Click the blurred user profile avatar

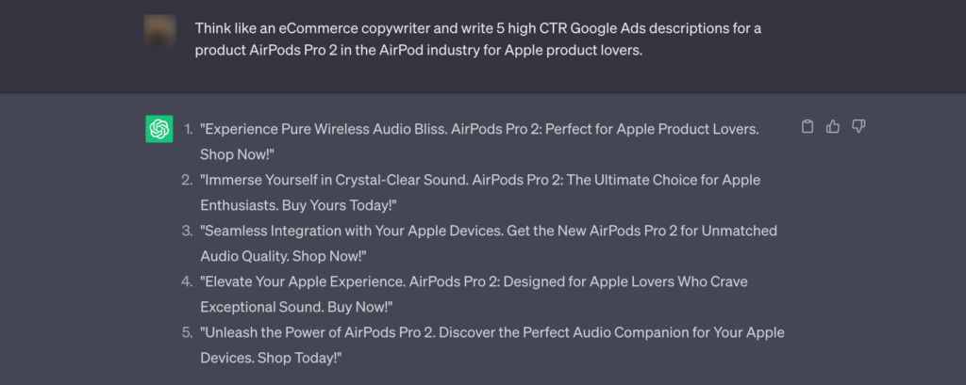point(160,31)
